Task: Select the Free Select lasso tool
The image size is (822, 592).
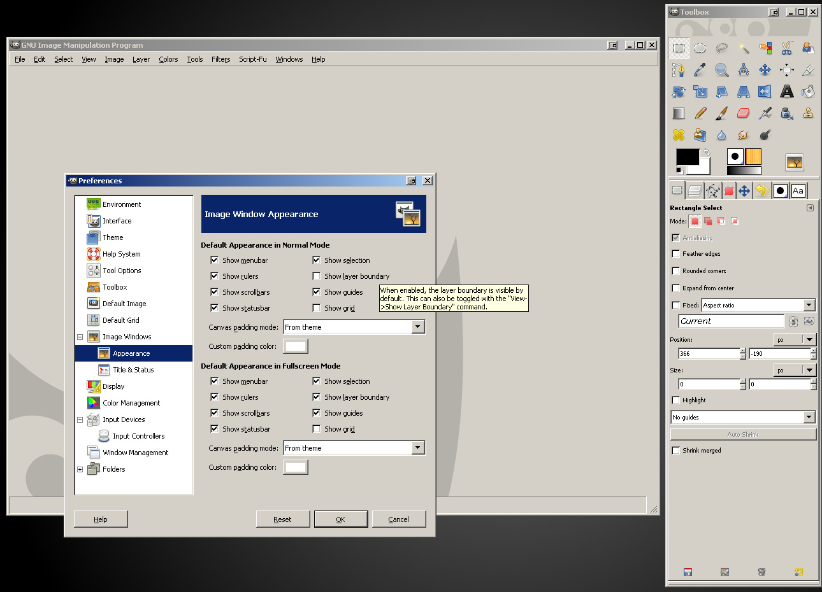Action: tap(722, 48)
